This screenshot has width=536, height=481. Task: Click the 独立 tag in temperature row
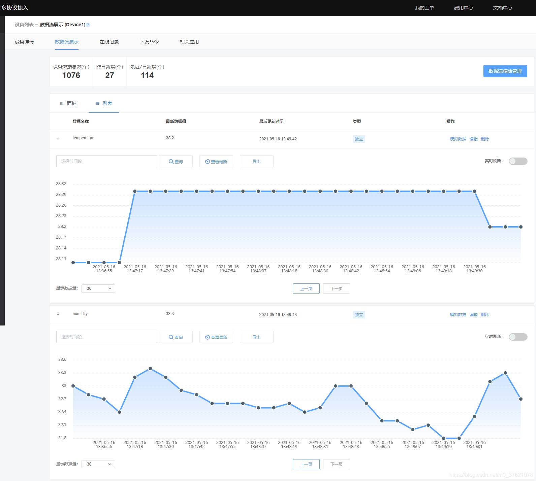coord(359,139)
